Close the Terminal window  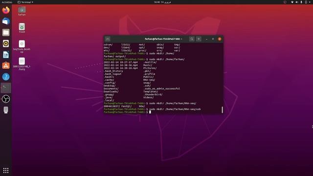coord(220,39)
